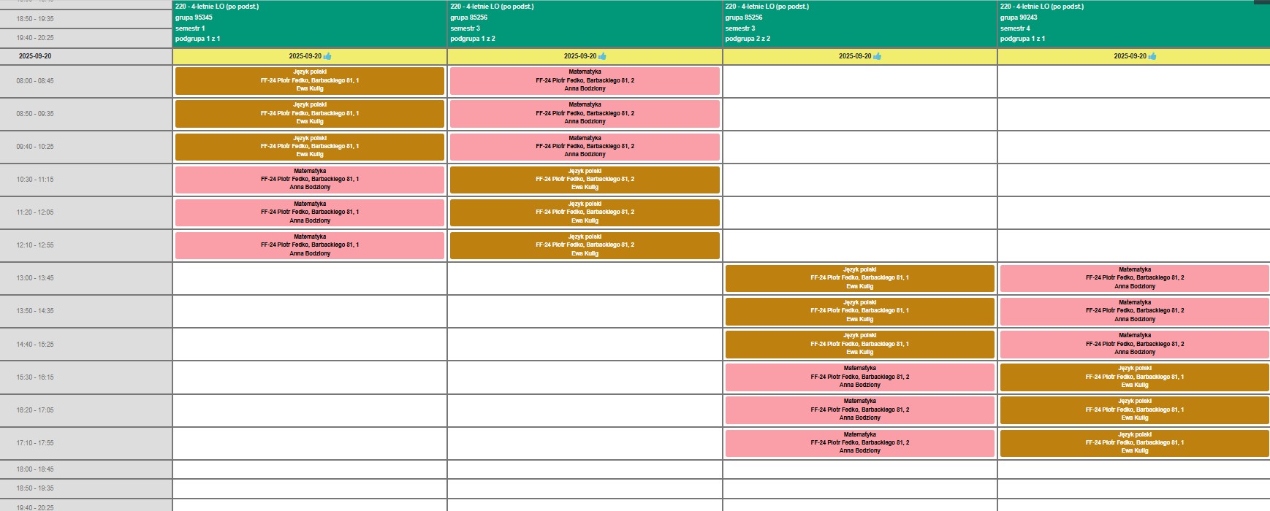The width and height of the screenshot is (1270, 511).
Task: Click the gray 2025-09-20 date cell in time column
Action: coord(85,56)
